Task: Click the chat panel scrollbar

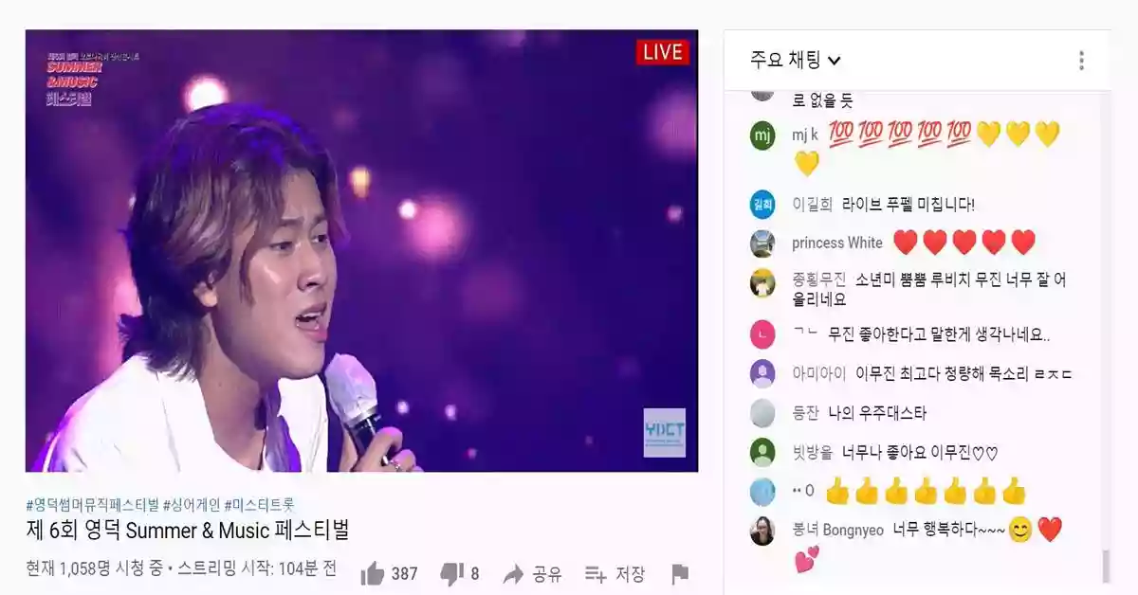Action: coord(1105,566)
